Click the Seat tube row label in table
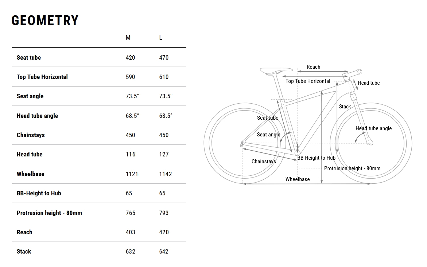The image size is (427, 267). 29,57
